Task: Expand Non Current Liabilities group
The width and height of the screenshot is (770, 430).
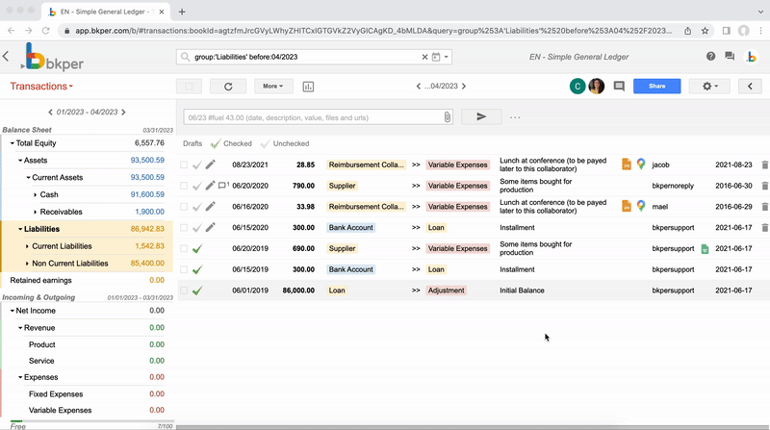Action: point(27,264)
